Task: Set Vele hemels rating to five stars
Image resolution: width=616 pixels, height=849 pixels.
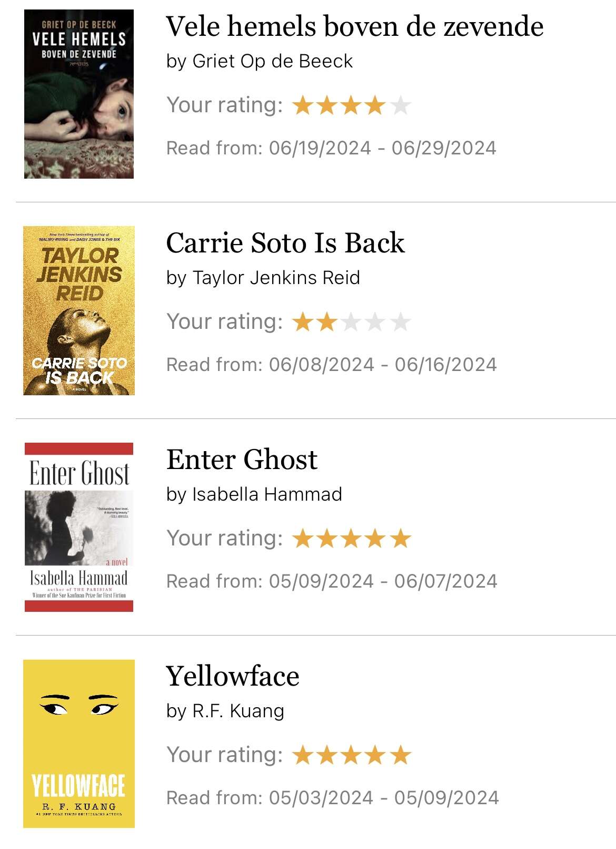Action: coord(401,105)
